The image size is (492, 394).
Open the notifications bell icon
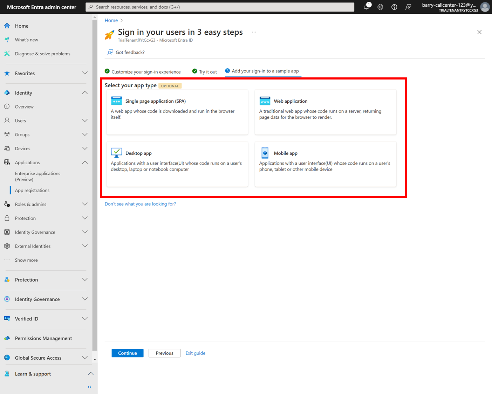pos(367,7)
